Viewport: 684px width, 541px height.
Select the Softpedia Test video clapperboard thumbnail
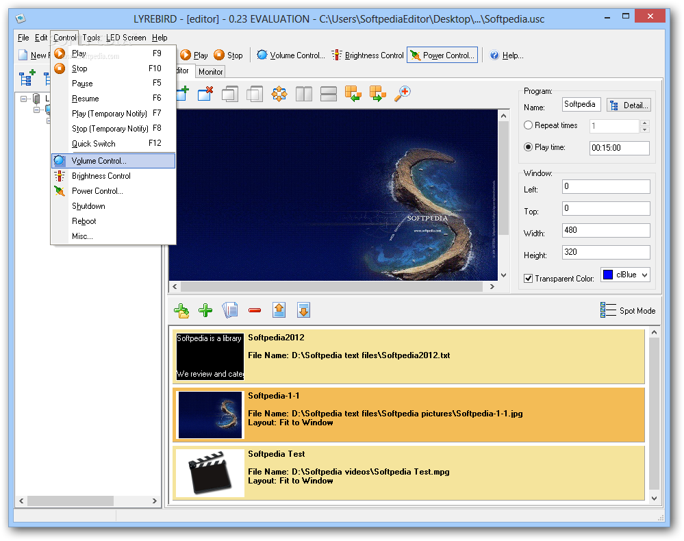click(x=210, y=473)
